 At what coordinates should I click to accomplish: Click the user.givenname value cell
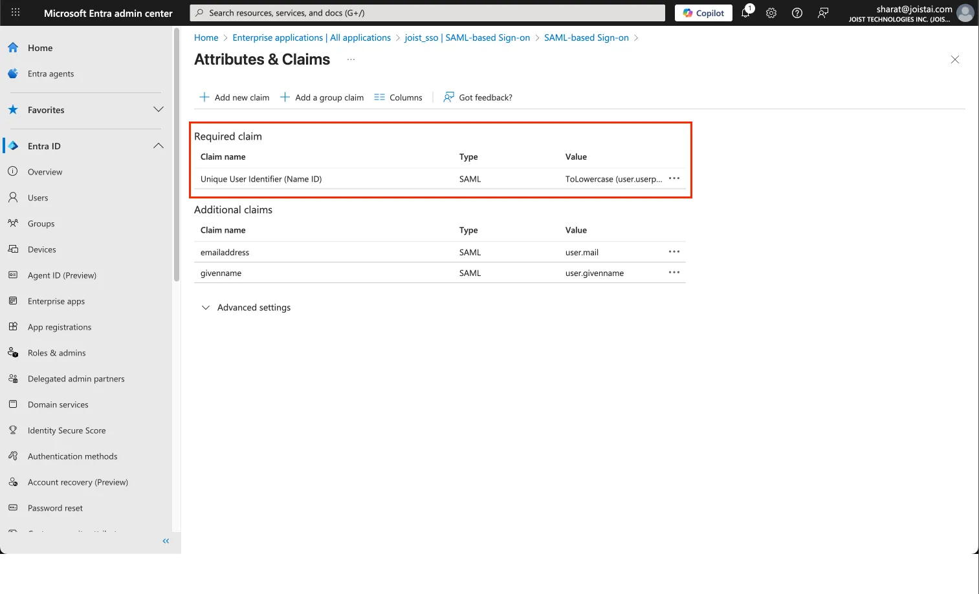[594, 273]
